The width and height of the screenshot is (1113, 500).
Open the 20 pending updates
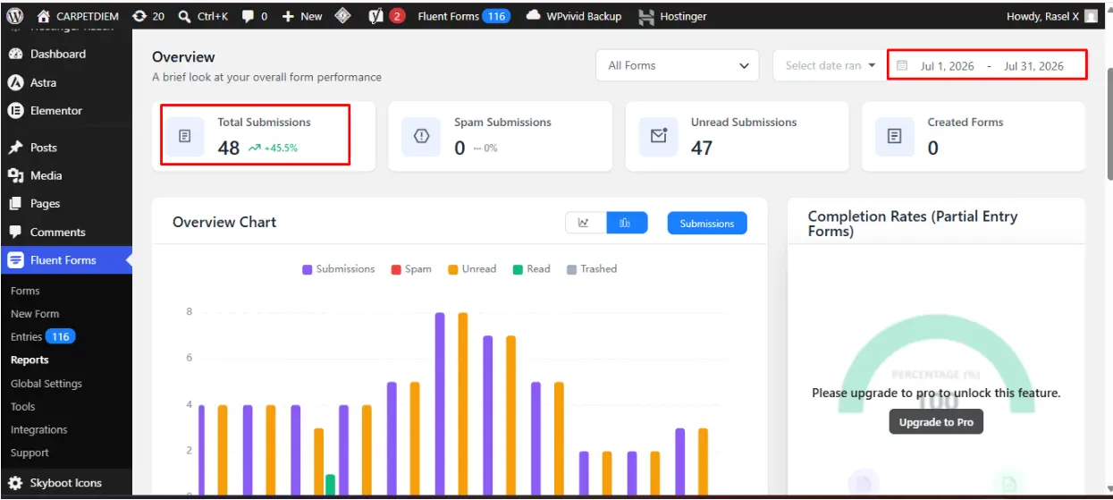pyautogui.click(x=148, y=16)
